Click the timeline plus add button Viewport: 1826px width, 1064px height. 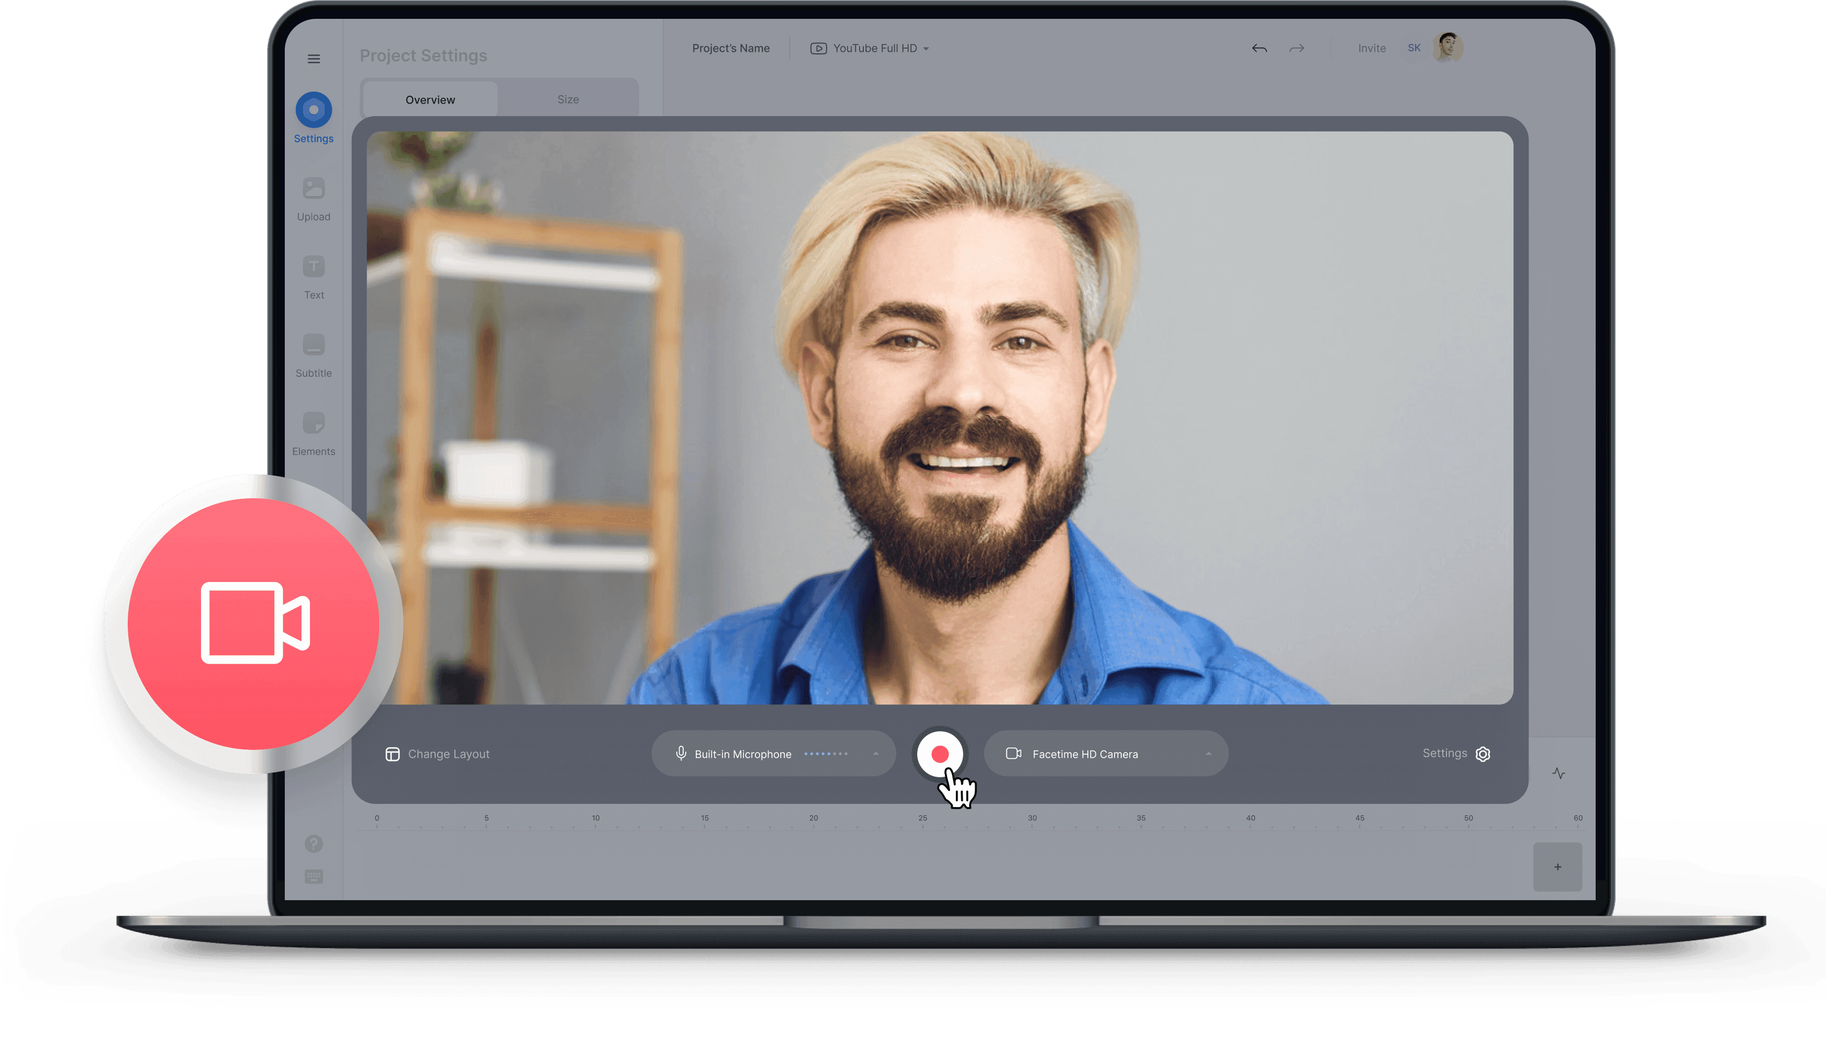point(1557,867)
